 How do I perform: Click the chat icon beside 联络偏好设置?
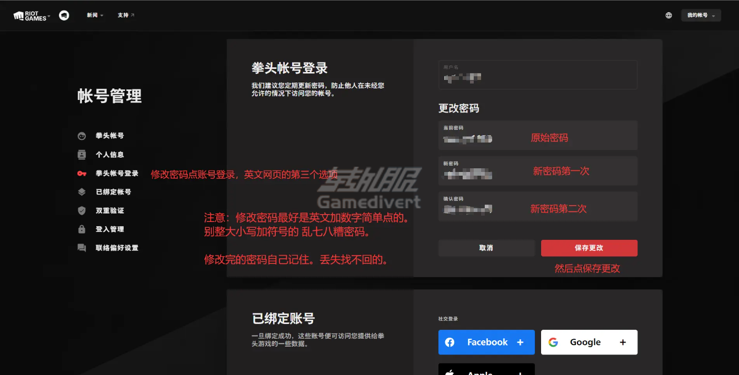(x=82, y=248)
